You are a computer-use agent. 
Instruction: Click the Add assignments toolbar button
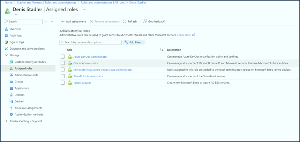[74, 22]
